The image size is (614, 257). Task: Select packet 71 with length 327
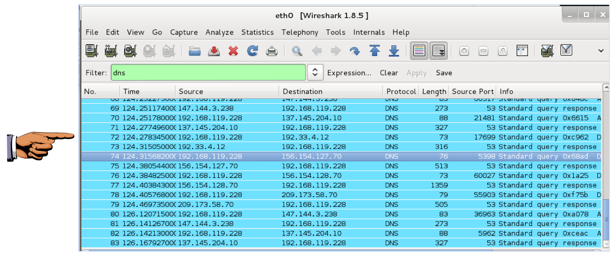point(342,127)
